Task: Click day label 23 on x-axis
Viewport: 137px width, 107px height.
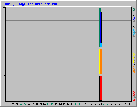Action: click(96, 104)
